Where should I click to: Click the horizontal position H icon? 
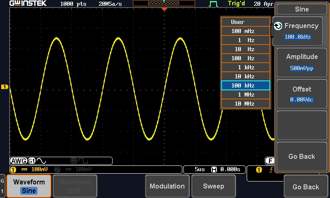tap(214, 170)
